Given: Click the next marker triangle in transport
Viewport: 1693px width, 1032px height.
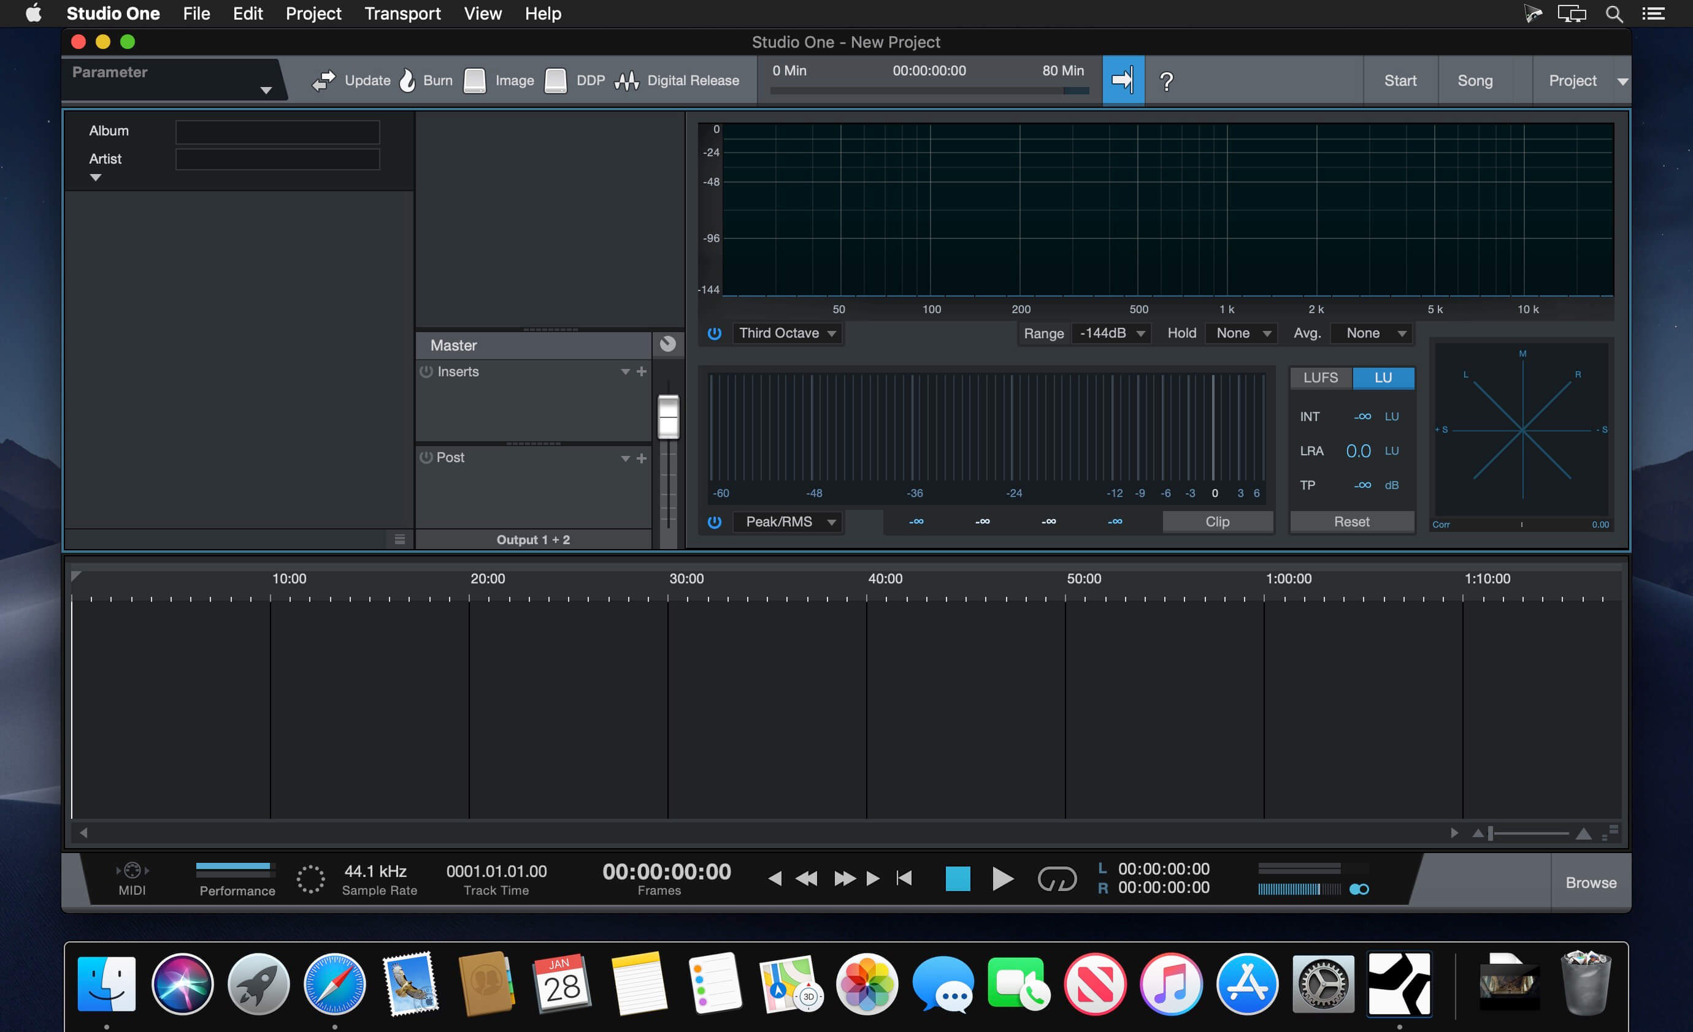Looking at the screenshot, I should pyautogui.click(x=873, y=879).
